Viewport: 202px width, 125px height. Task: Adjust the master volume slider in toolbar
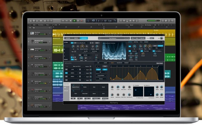coord(153,20)
